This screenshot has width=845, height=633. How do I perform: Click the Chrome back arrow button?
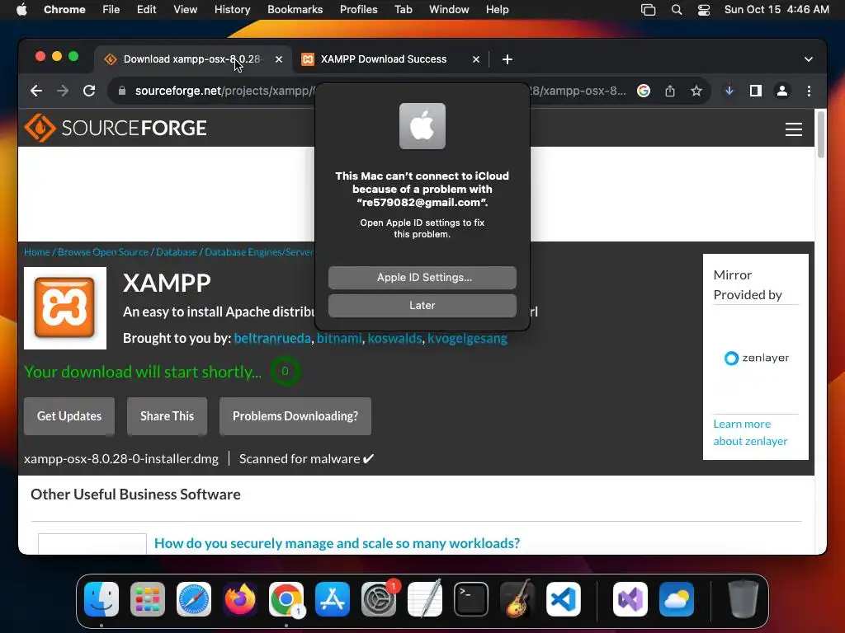[36, 91]
